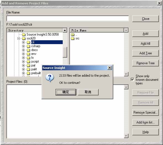The image size is (163, 145).
Task: Select the palrt folder icon
Action: point(28,69)
